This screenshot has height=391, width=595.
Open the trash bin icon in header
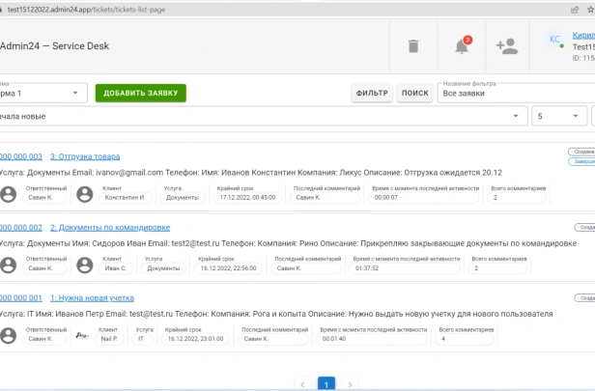tap(413, 46)
